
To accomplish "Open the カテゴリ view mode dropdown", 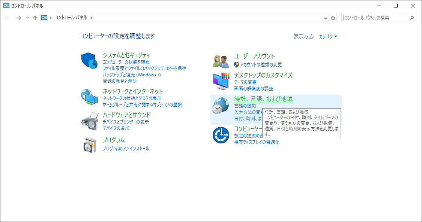I will pos(328,37).
